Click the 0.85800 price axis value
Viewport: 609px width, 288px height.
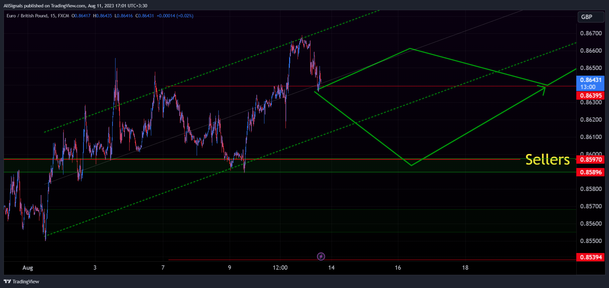tap(591, 189)
